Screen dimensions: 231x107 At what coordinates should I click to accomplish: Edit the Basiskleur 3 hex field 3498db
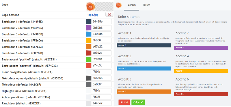tap(101, 34)
